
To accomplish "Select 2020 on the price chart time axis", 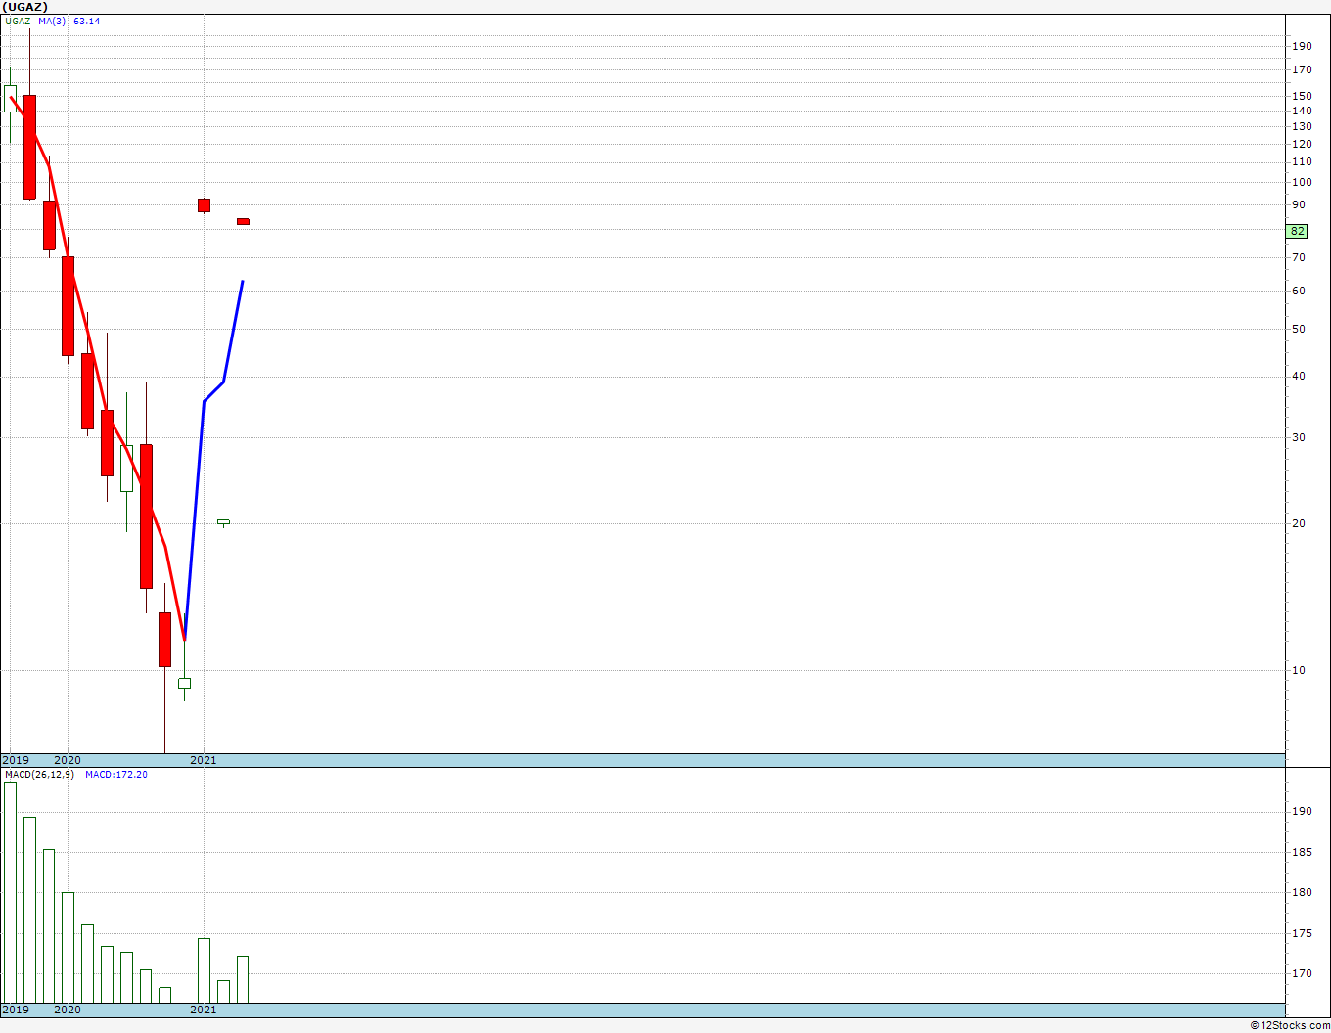I will 68,760.
